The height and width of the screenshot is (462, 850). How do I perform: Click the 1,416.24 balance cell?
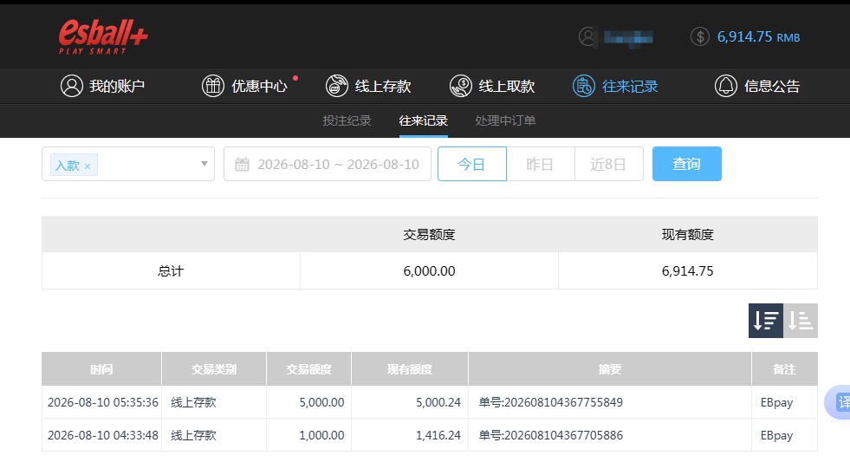pyautogui.click(x=438, y=435)
